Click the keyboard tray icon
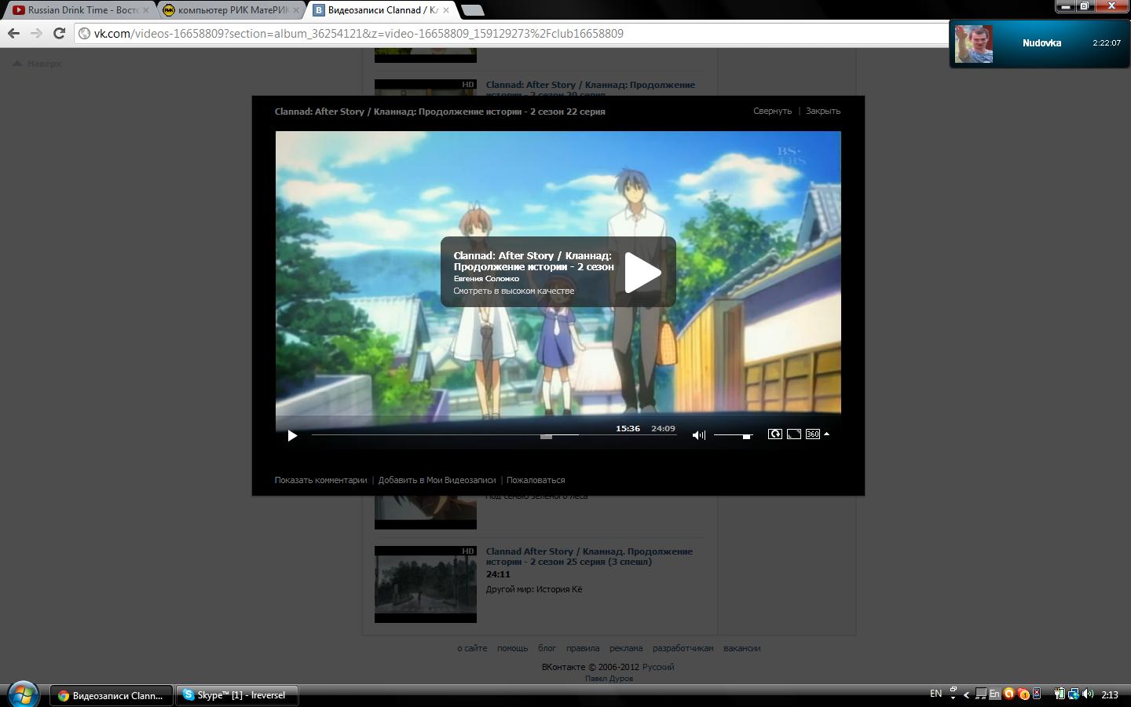The image size is (1131, 707). tap(981, 694)
